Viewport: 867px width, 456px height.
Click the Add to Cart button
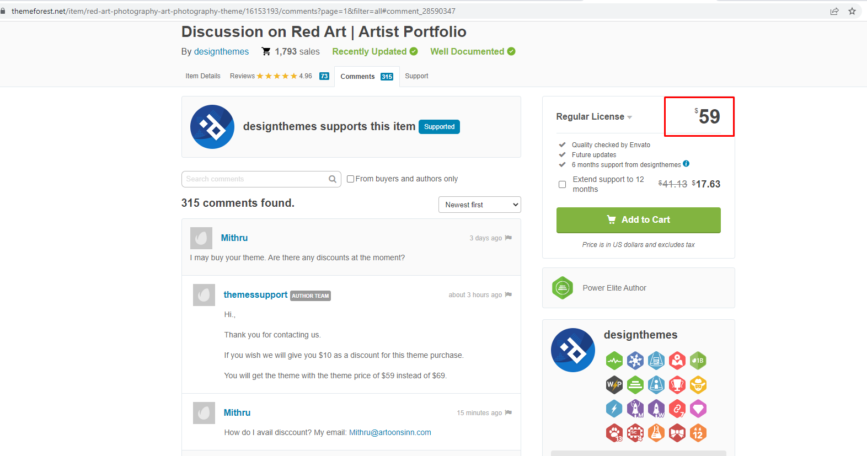[639, 220]
